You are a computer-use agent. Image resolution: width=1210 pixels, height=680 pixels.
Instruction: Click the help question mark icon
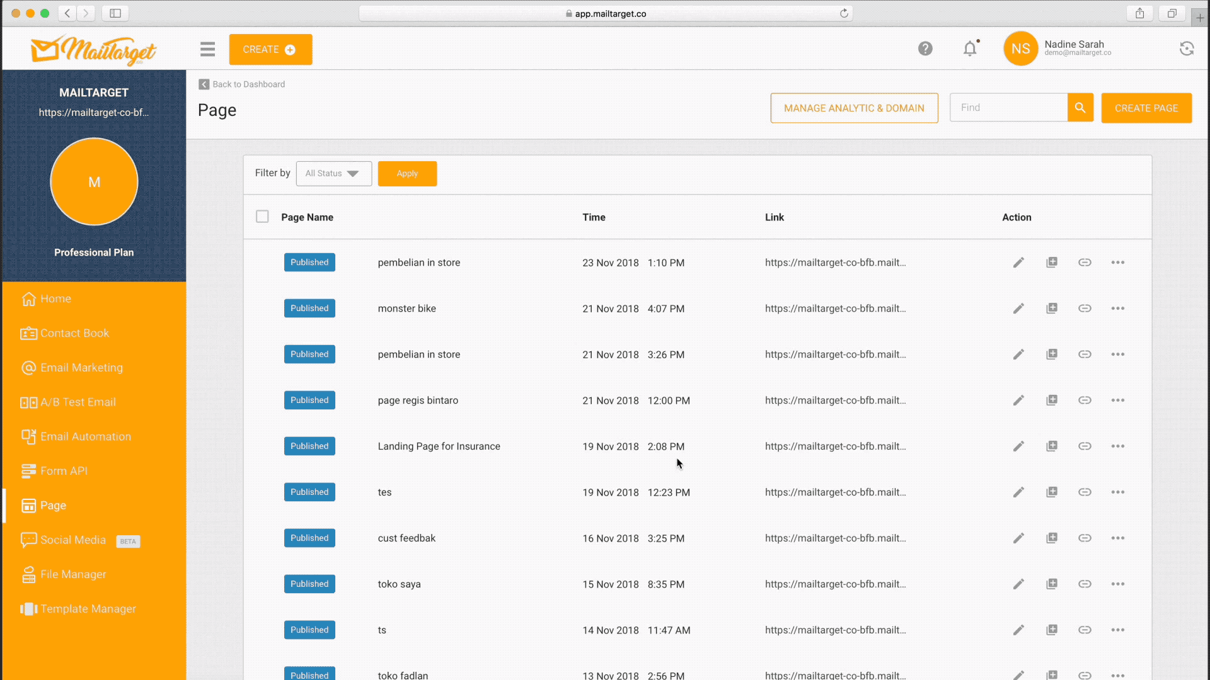[925, 48]
